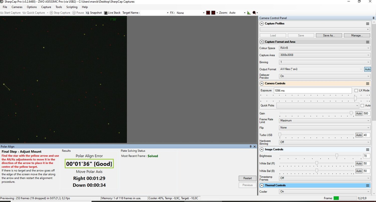Screen dimensions: 376x202
Task: Open the Binning dropdown
Action: (x=325, y=62)
